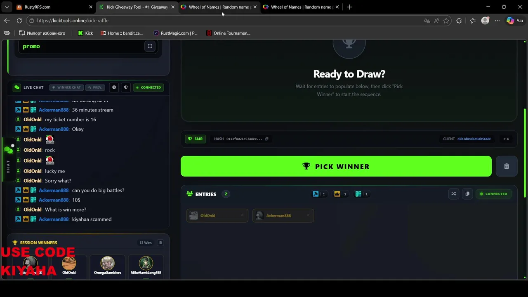Open MikeHawkLong563 session winner avatar
This screenshot has height=297, width=528.
pyautogui.click(x=146, y=263)
